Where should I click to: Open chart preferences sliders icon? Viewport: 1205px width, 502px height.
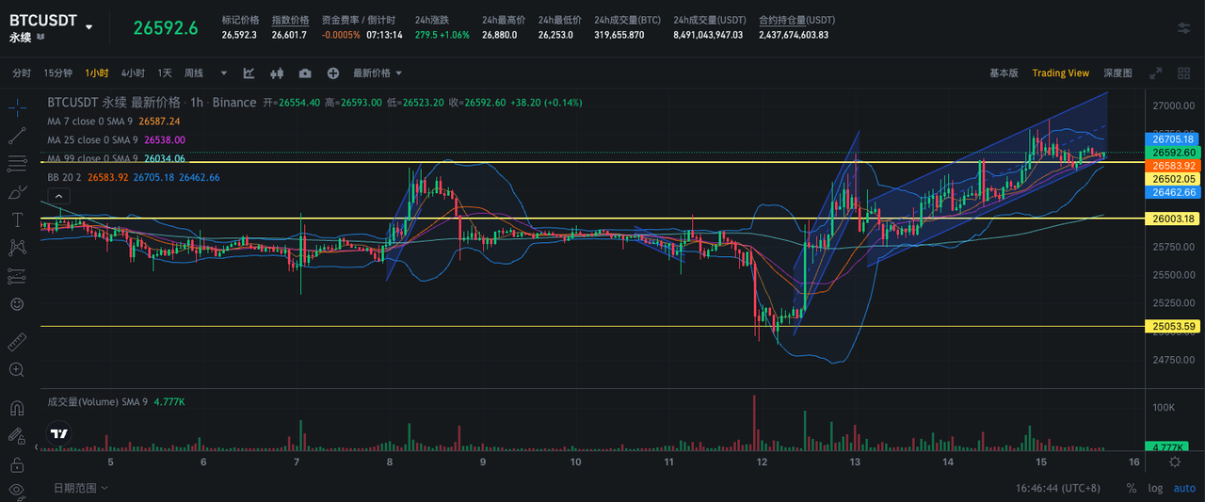point(1183,28)
